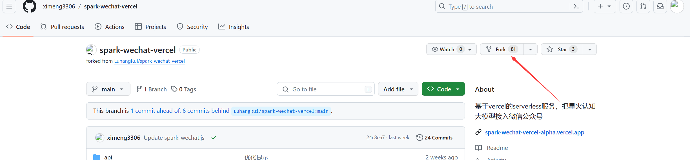The width and height of the screenshot is (690, 160).
Task: Open the issues icon in header
Action: 626,6
